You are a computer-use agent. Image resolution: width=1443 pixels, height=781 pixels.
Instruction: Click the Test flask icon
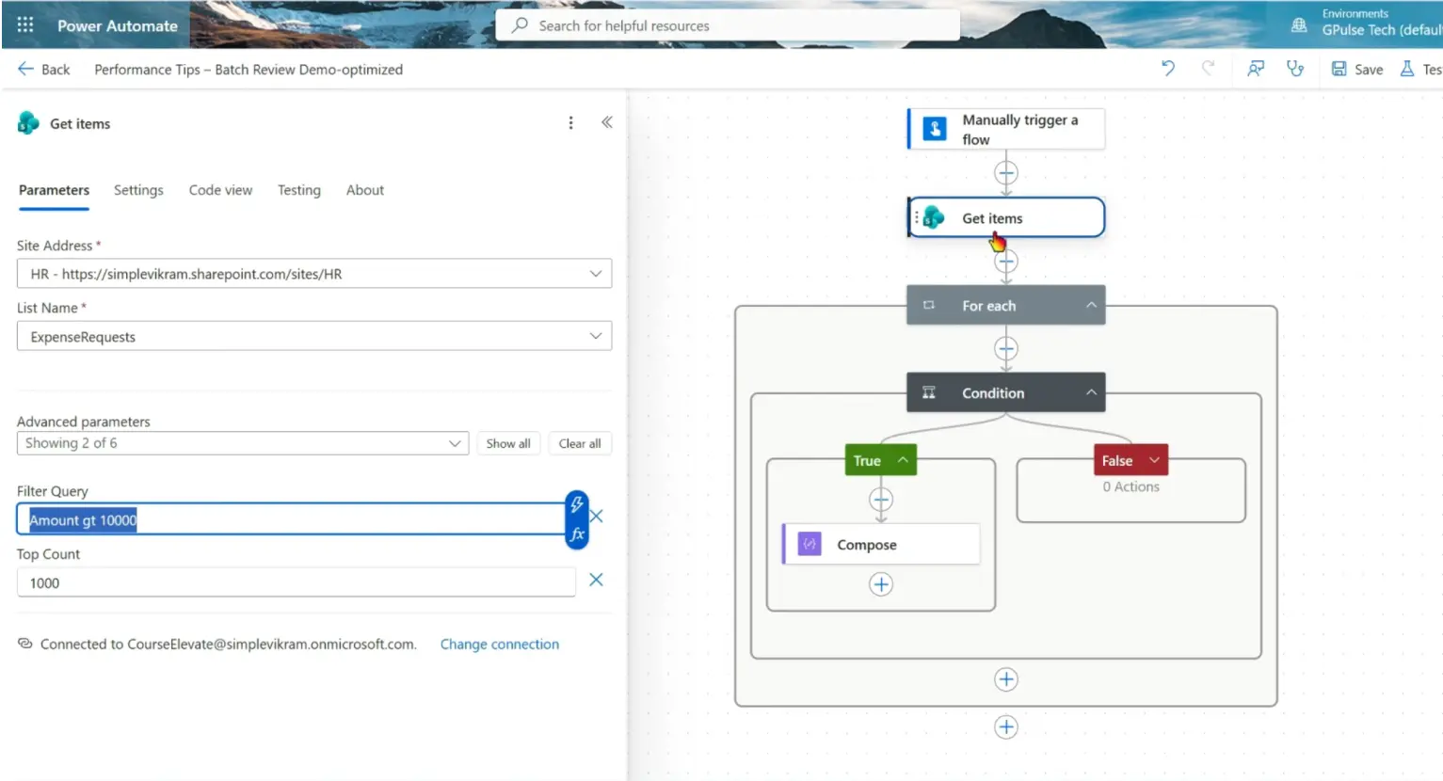1407,69
